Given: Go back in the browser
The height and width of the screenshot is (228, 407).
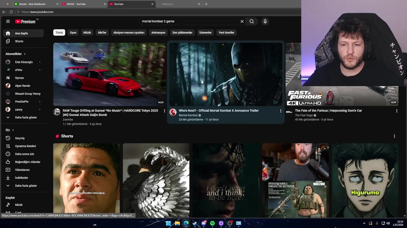Looking at the screenshot, I should point(4,12).
